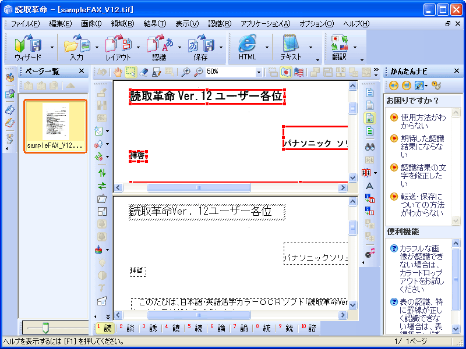Click the 保存 save icon

click(201, 47)
